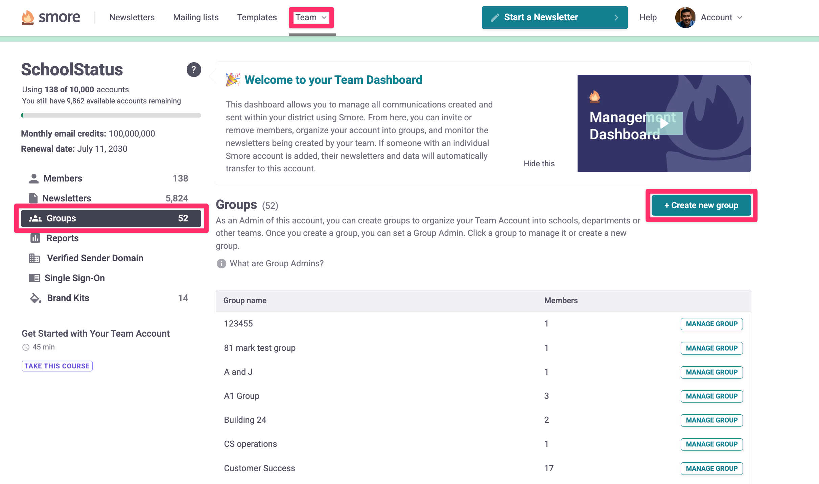Viewport: 819px width, 484px height.
Task: Click the Smore flame logo
Action: click(x=28, y=17)
